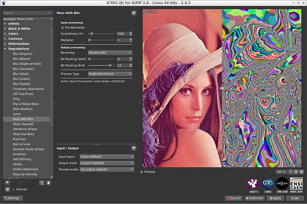
Task: Reset the preview zoom
Action: click(x=302, y=172)
